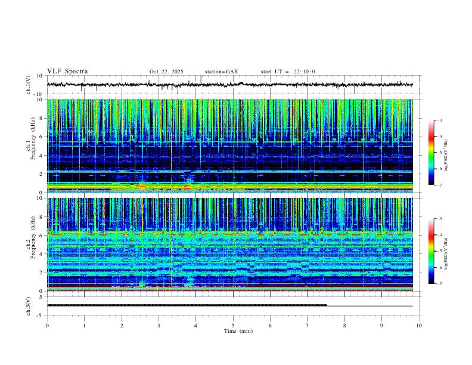Click the '-3' tick on the upper colorbar

point(440,120)
